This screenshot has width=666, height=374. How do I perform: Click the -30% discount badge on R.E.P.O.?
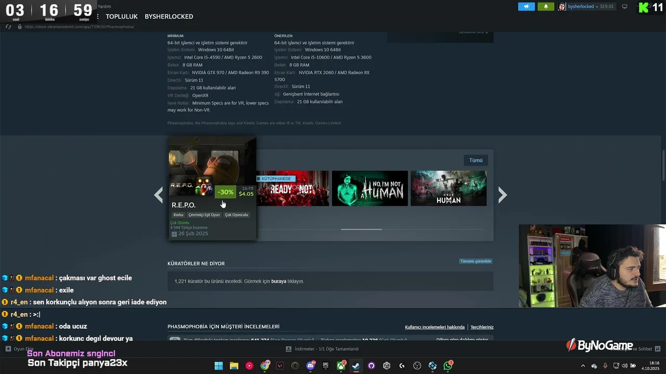click(x=225, y=192)
